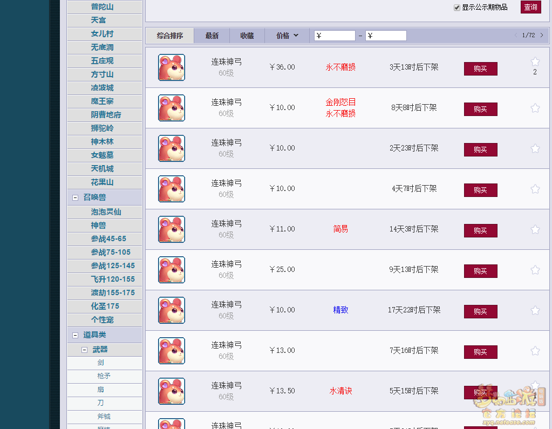Collapse the 召唤兽 category
Screen dimensions: 552x429
pos(75,198)
